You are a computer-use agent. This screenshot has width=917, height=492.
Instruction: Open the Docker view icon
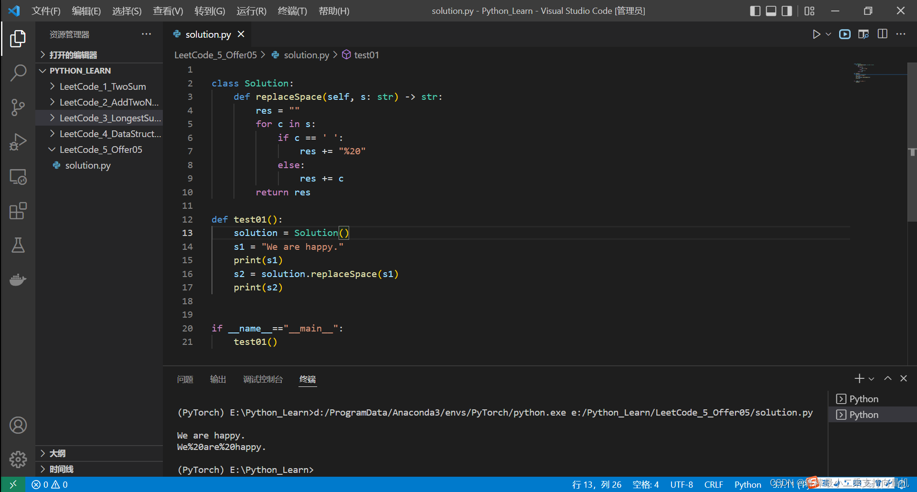click(18, 279)
